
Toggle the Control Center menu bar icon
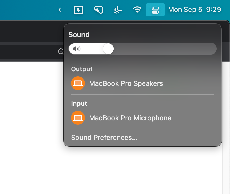pos(155,10)
